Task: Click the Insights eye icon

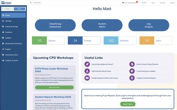Action: pos(3,49)
